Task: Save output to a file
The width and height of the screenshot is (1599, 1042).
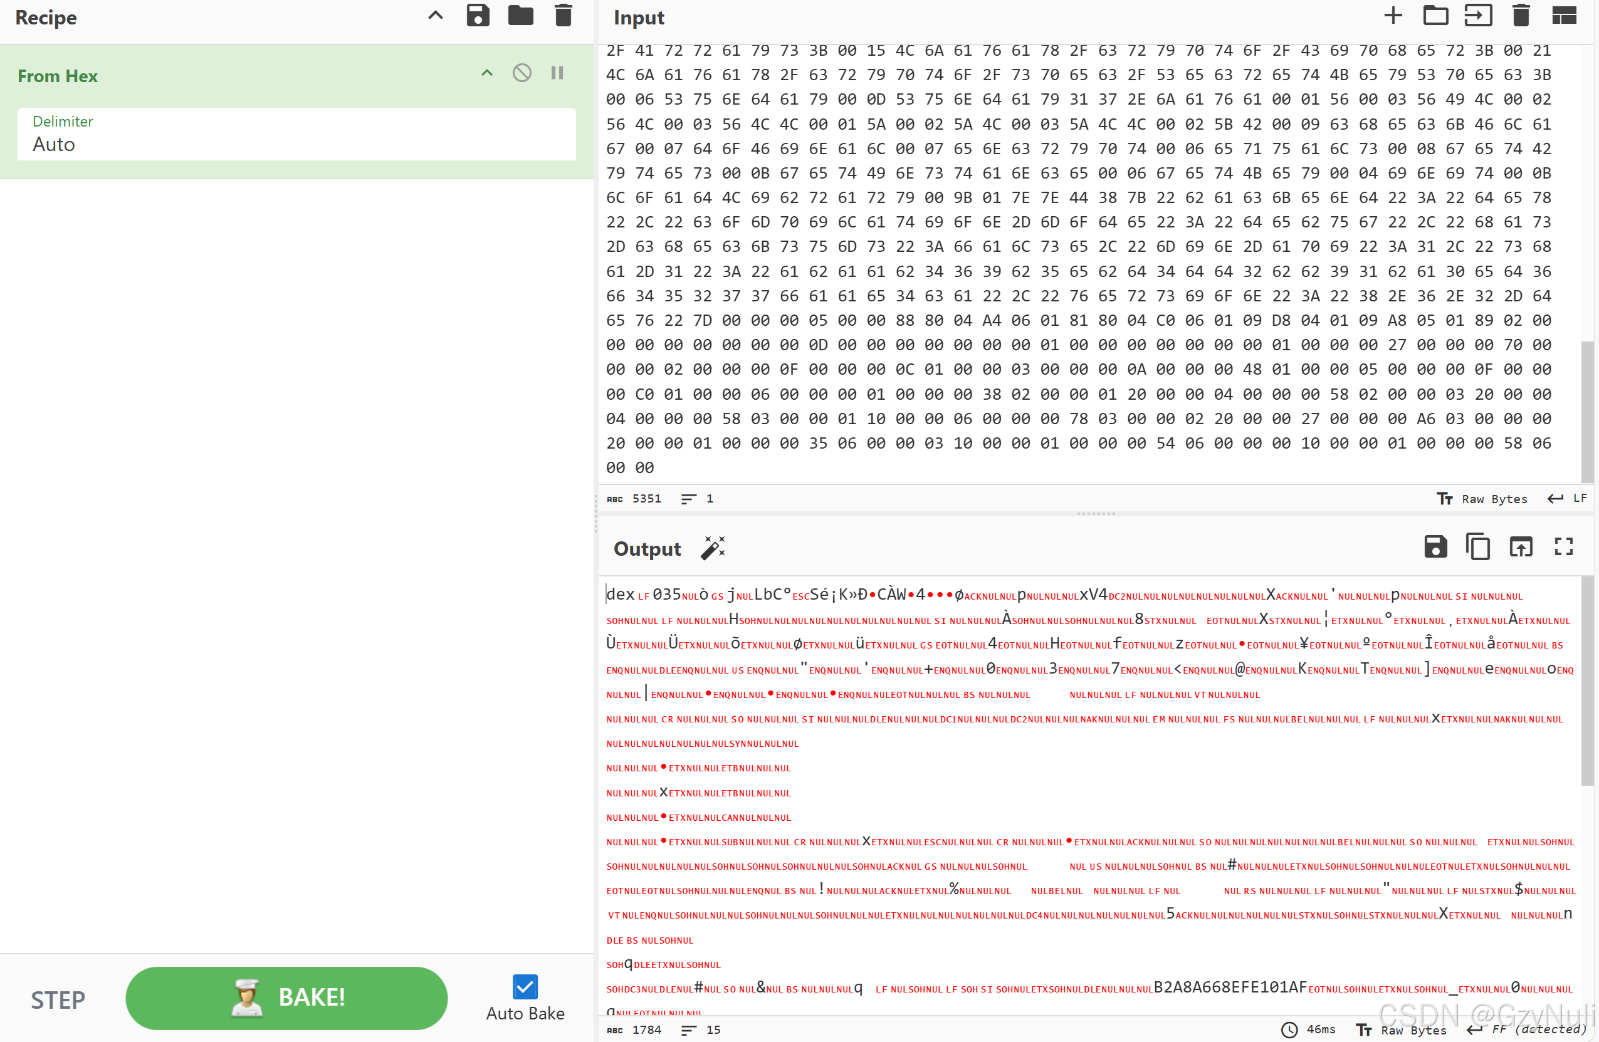Action: 1435,547
